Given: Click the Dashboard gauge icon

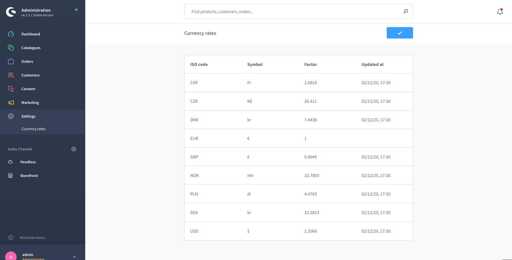Looking at the screenshot, I should tap(11, 34).
